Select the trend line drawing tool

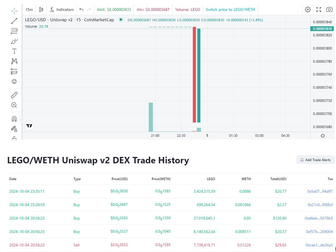[14, 21]
